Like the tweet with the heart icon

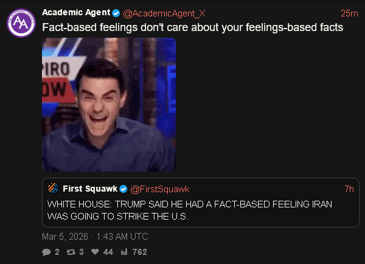(x=95, y=251)
